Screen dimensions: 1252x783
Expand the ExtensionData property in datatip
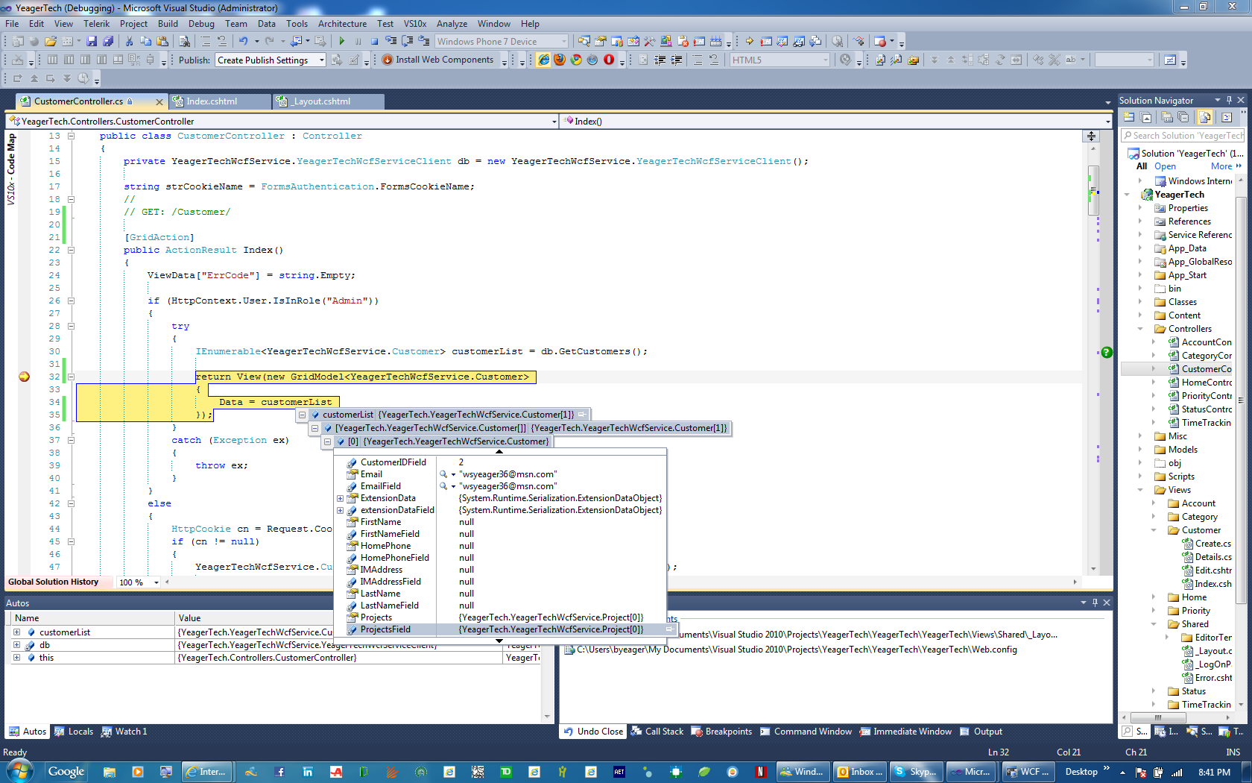tap(341, 498)
